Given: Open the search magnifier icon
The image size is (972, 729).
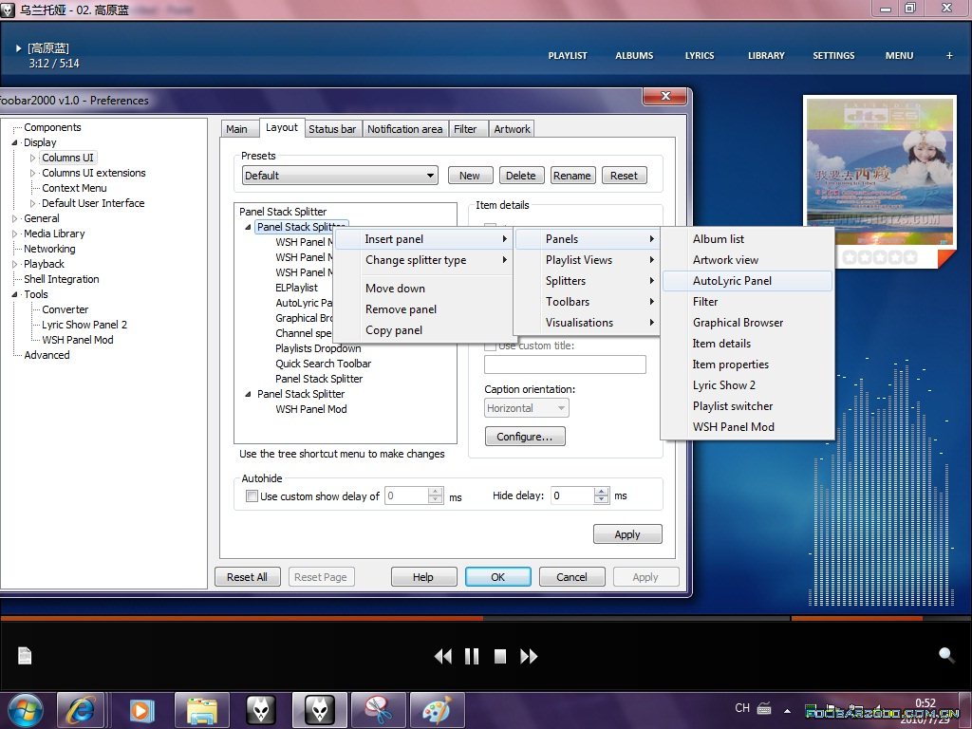Looking at the screenshot, I should (946, 655).
